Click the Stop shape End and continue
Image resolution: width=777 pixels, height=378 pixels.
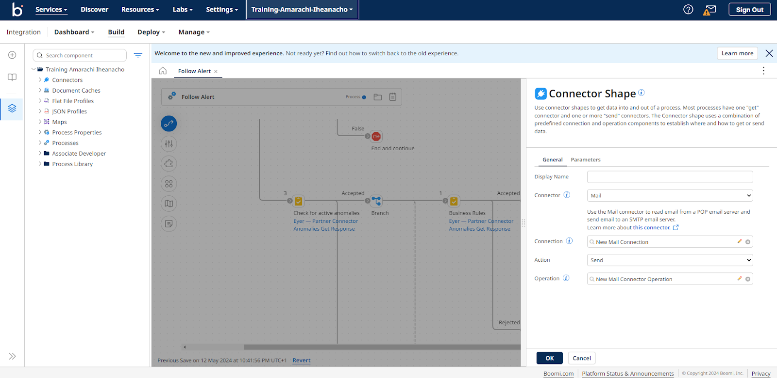click(x=376, y=137)
